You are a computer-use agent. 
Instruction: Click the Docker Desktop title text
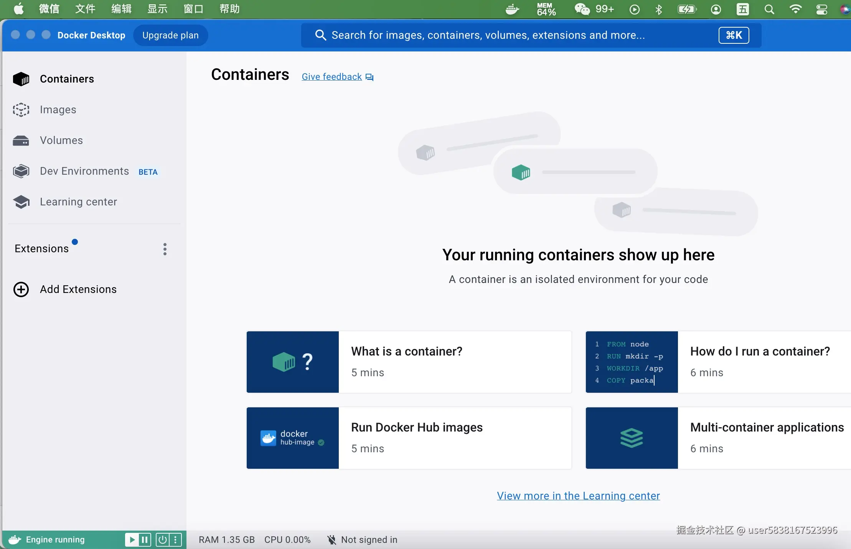pos(91,35)
